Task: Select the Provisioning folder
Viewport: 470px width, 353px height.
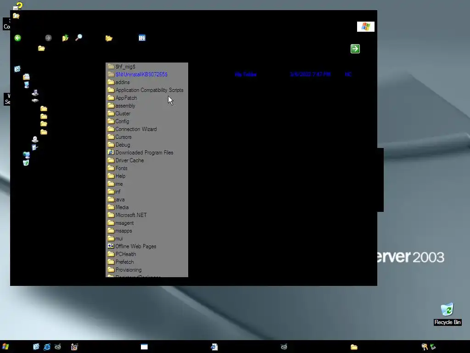Action: point(125,269)
